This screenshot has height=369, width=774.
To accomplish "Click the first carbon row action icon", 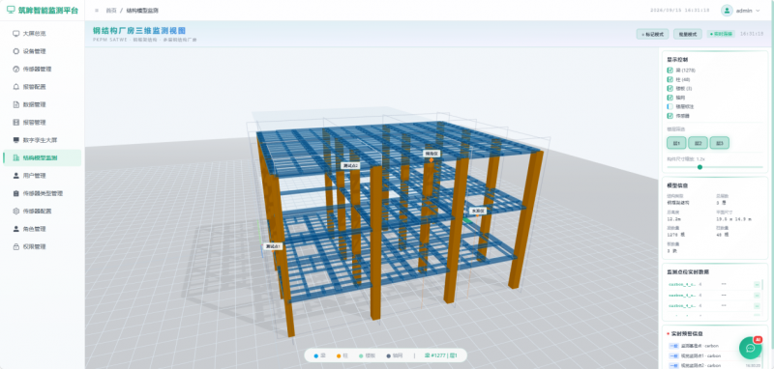I will pos(757,284).
